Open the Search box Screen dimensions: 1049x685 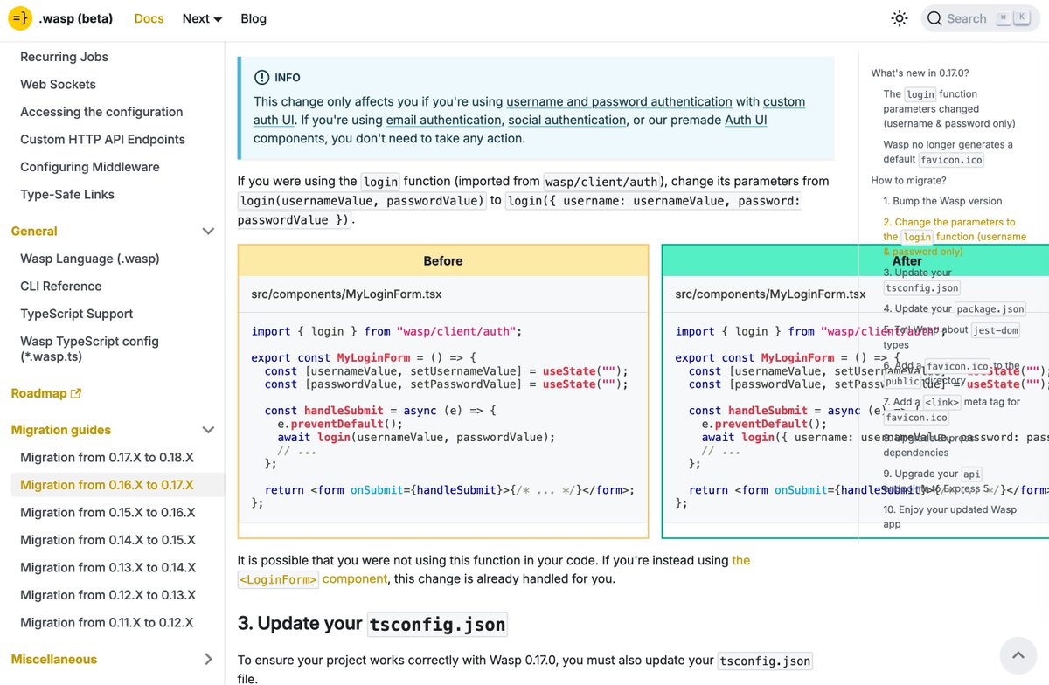click(980, 18)
